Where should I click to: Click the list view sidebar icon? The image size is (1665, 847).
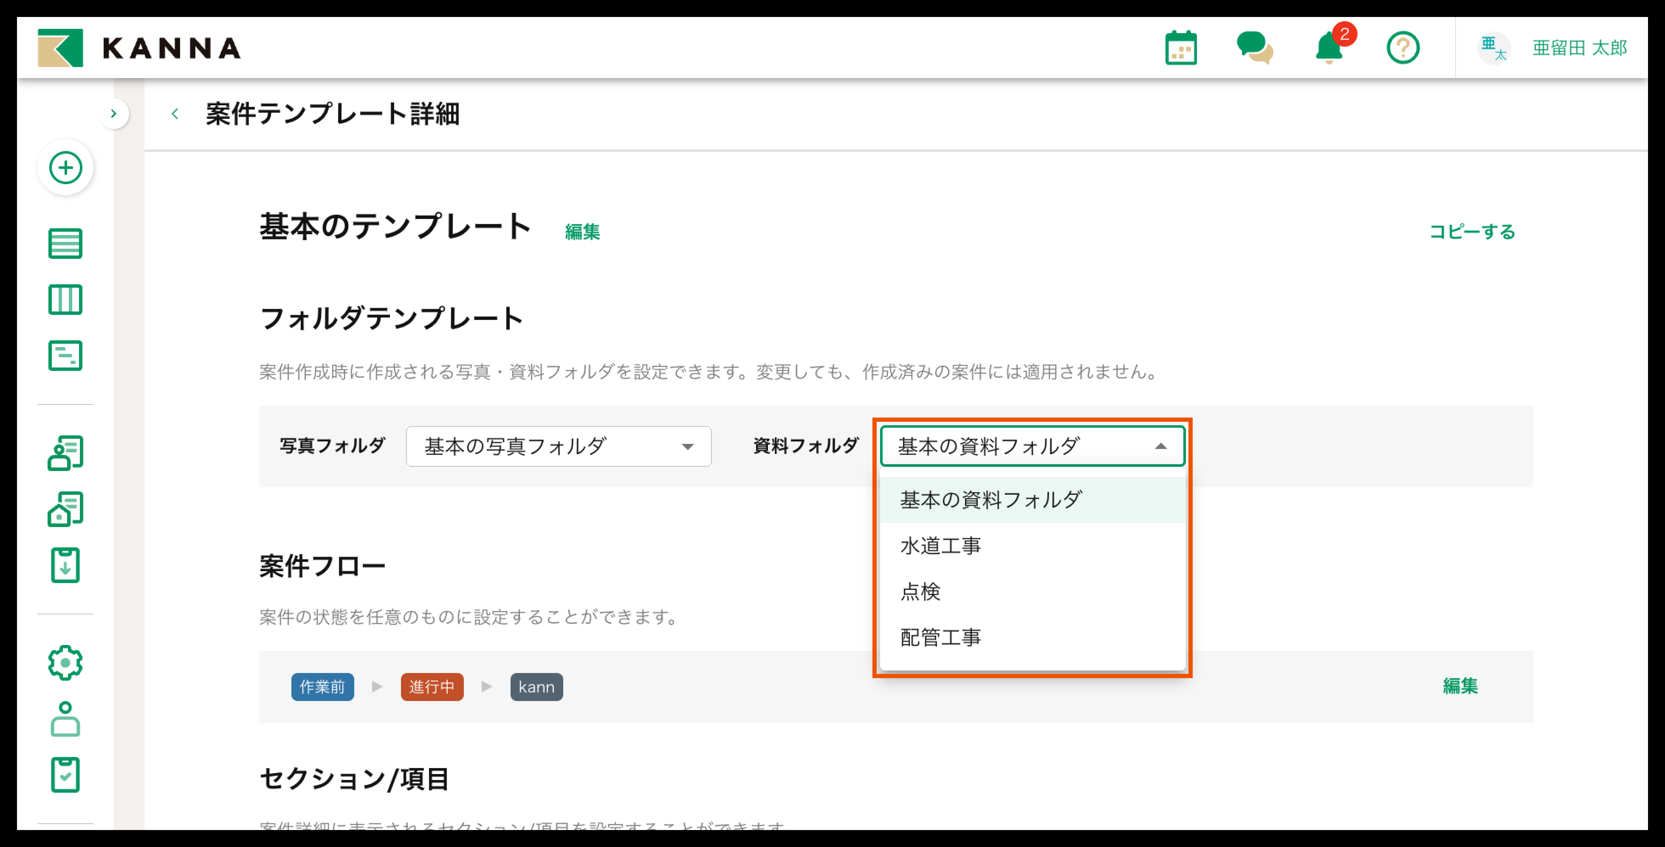(x=65, y=244)
